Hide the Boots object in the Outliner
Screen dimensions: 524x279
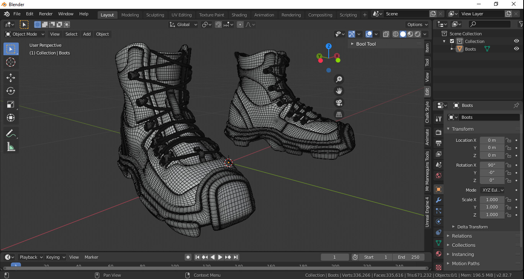516,49
